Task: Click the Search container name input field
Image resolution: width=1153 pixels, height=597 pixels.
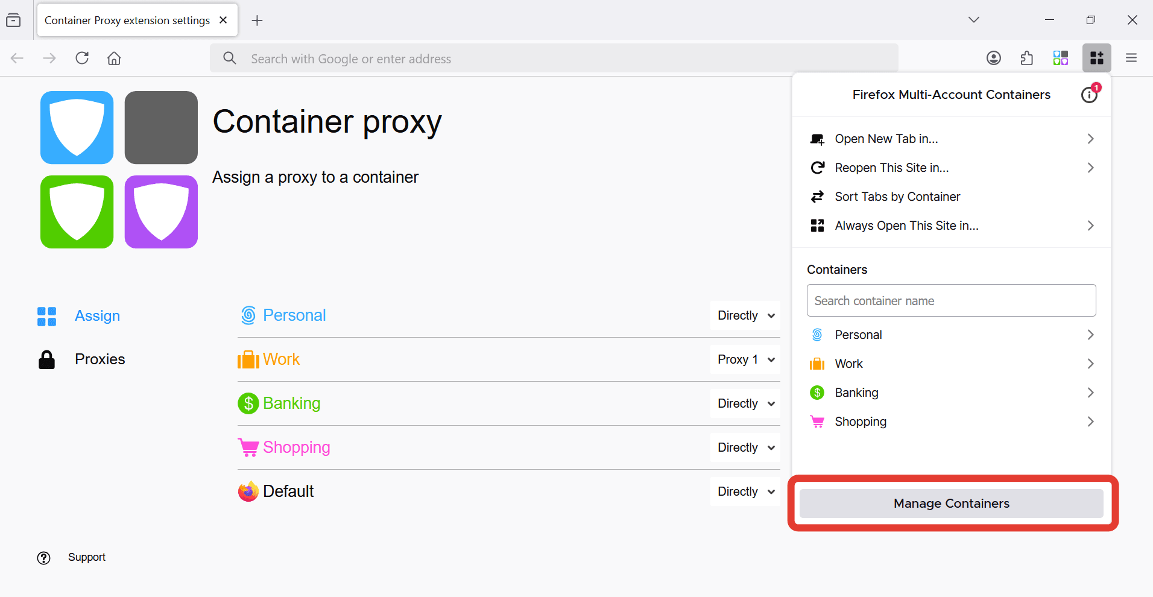Action: point(951,300)
